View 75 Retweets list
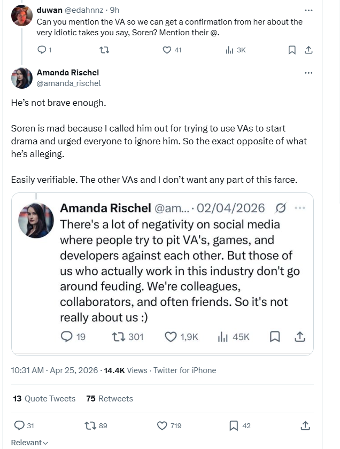Screen dimensions: 340x449 point(110,399)
